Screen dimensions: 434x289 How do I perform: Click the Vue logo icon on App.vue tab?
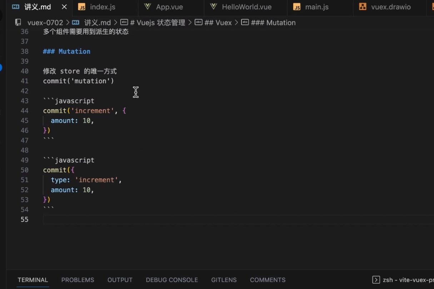(x=147, y=7)
